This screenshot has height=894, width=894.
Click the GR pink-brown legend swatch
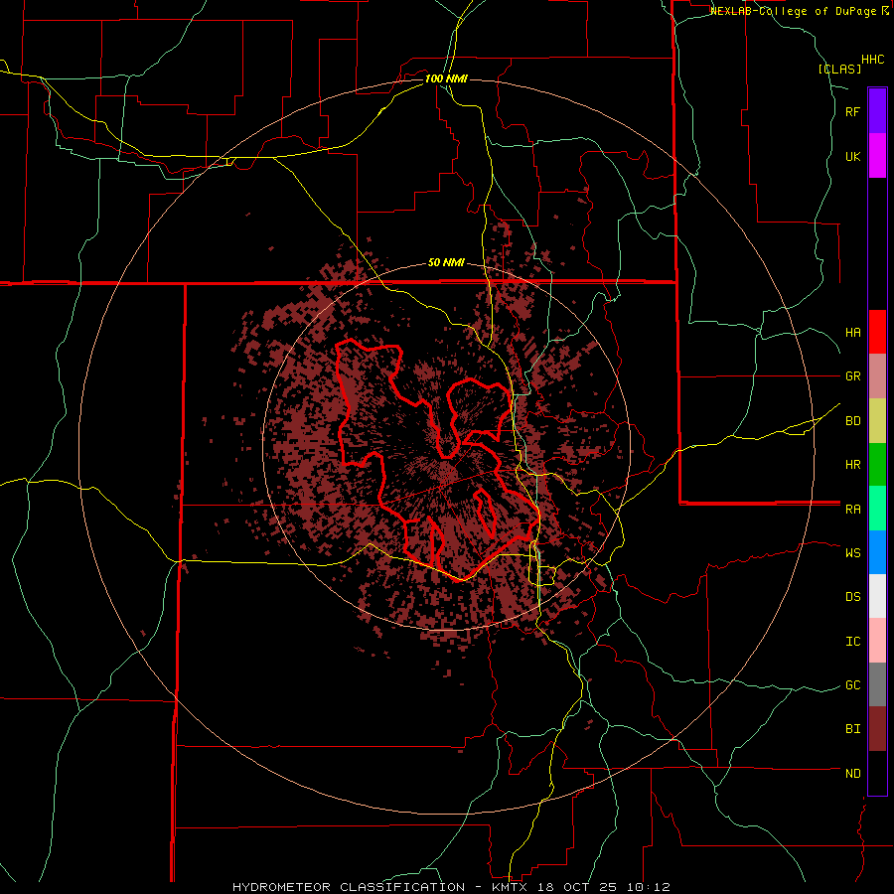tap(877, 376)
